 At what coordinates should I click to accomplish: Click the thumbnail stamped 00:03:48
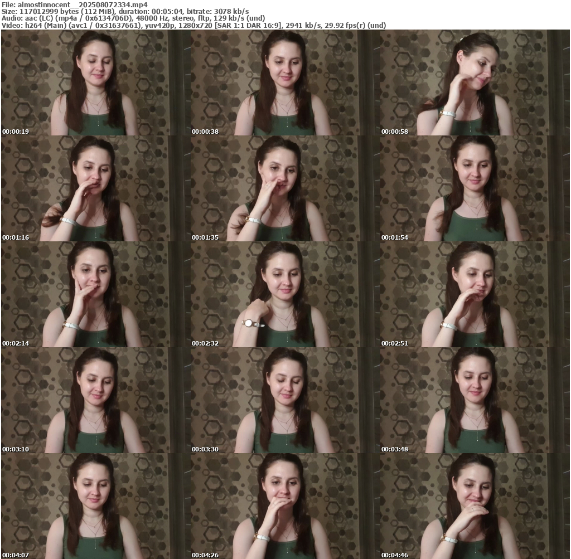click(475, 400)
